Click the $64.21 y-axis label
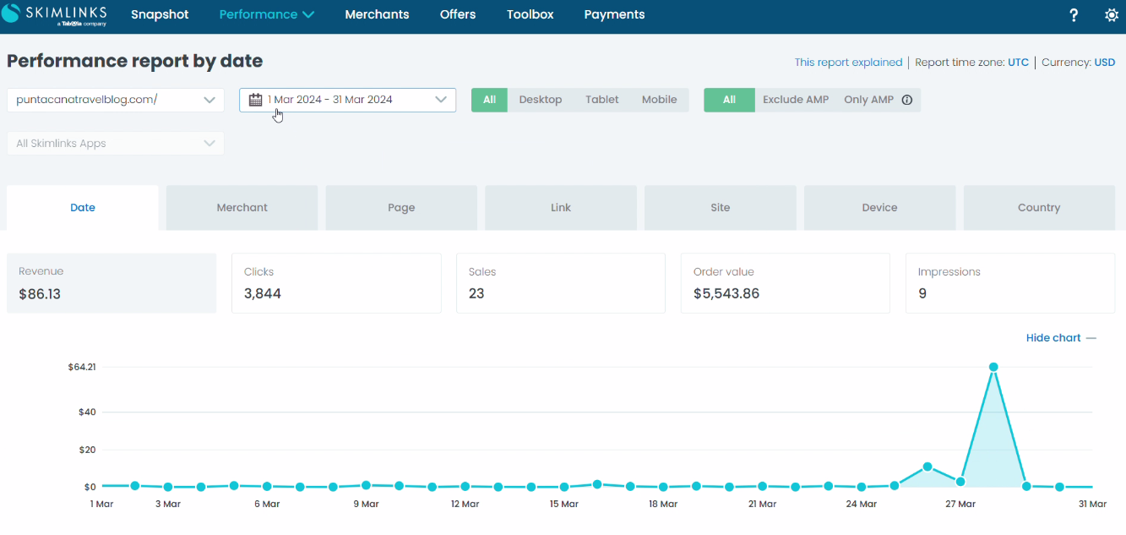The width and height of the screenshot is (1126, 535). (82, 367)
